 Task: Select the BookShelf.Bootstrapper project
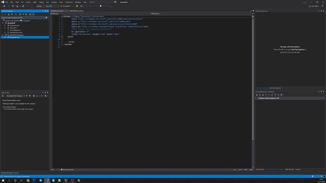(15, 35)
